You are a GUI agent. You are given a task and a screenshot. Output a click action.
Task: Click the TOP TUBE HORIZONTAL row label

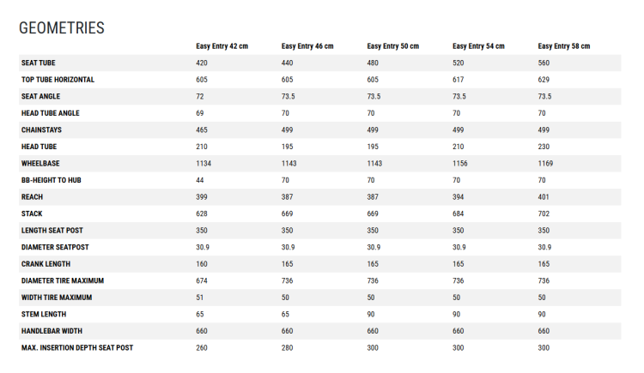58,80
